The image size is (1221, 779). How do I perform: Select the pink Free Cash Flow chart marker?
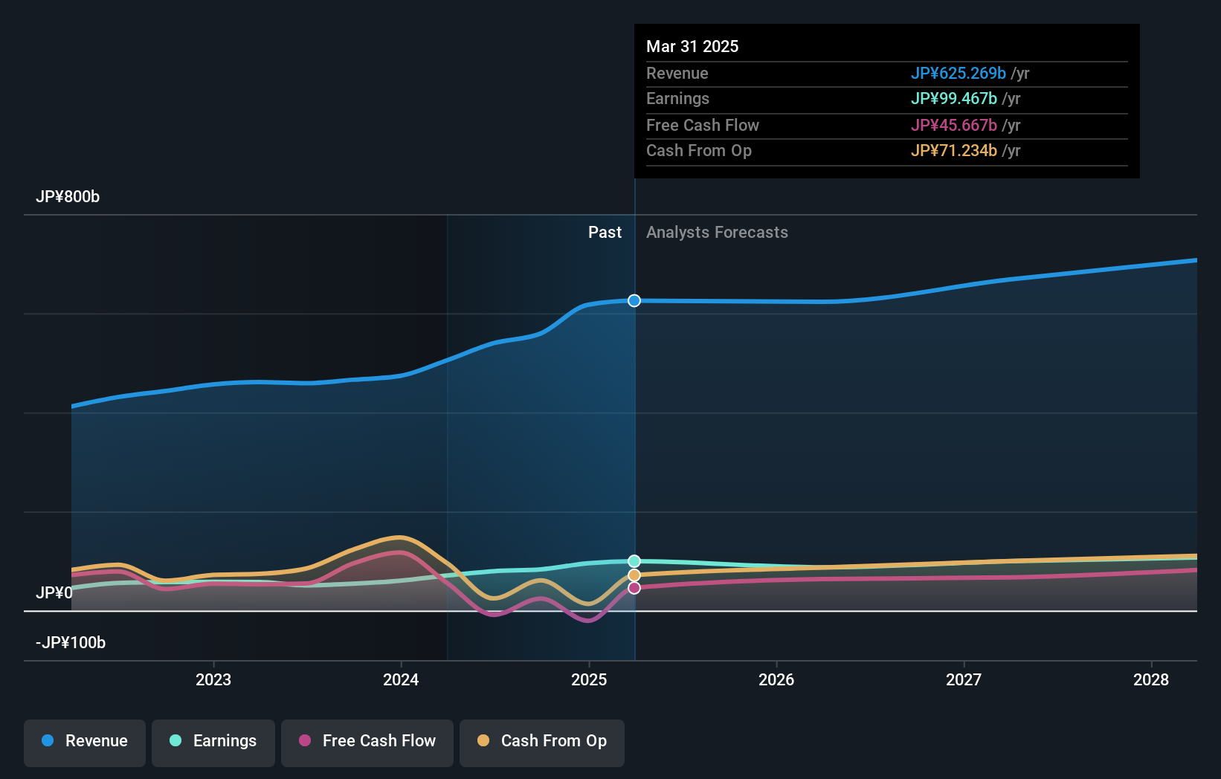click(634, 589)
